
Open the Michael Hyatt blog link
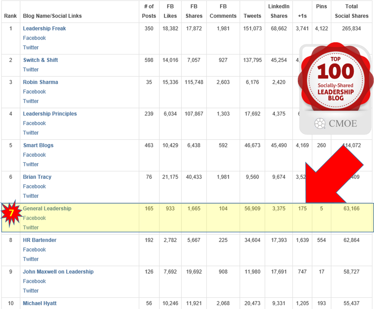[x=40, y=303]
